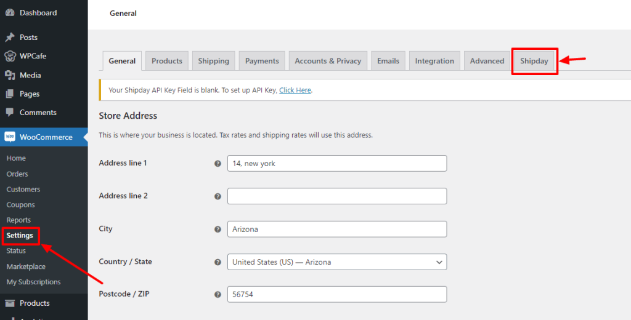
Task: Open the Shipping settings tab
Action: pos(213,61)
